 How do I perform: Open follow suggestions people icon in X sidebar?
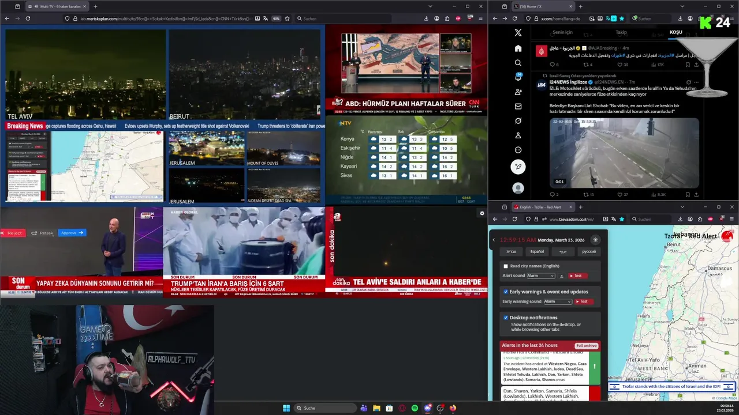tap(518, 92)
